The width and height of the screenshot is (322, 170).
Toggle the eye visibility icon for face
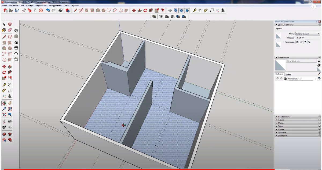[x=297, y=42]
